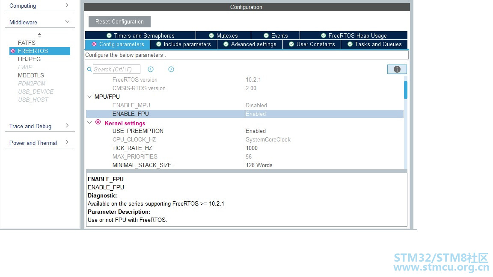Expand the Computing category

point(67,5)
